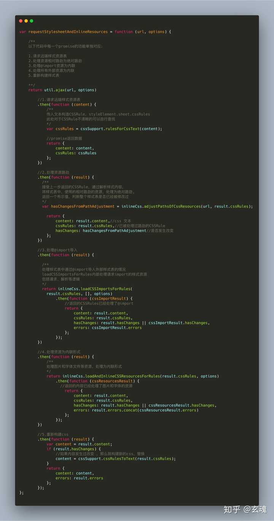The height and width of the screenshot is (521, 274).
Task: Click the comment '//4.处理资源为内联形式'
Action: (x=59, y=352)
